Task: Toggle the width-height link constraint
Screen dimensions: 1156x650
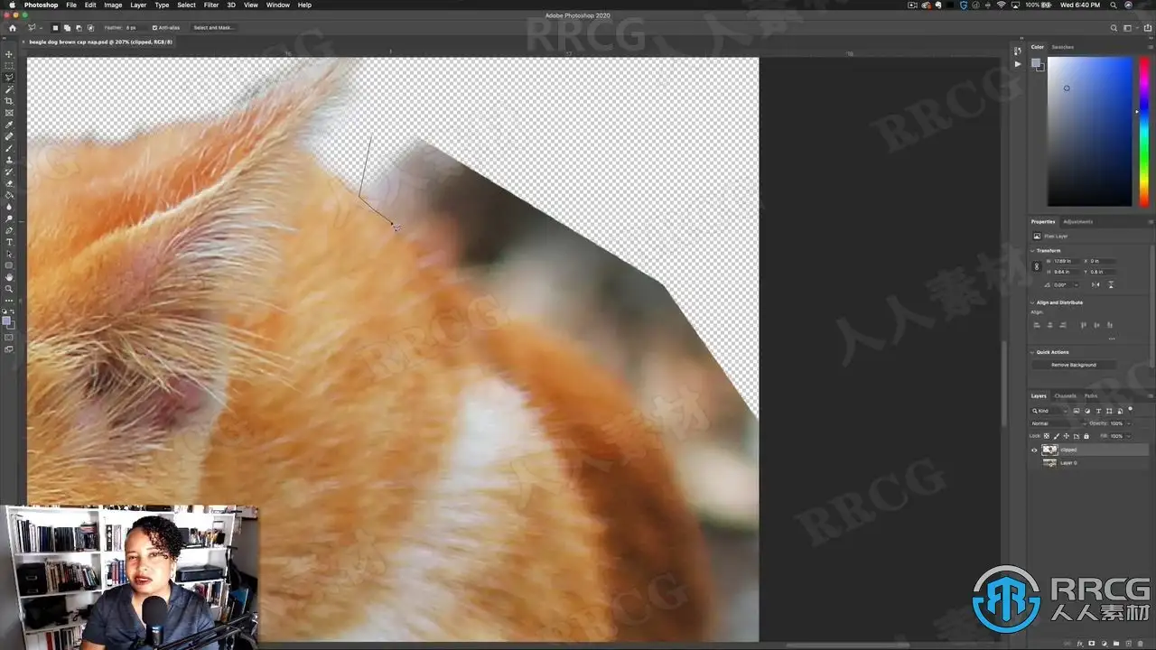Action: 1036,266
